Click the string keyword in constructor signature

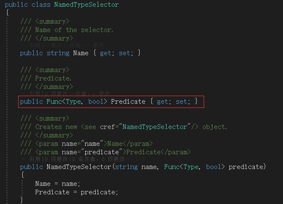[127, 167]
